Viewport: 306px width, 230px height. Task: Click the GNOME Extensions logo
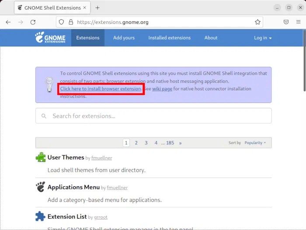click(50, 37)
